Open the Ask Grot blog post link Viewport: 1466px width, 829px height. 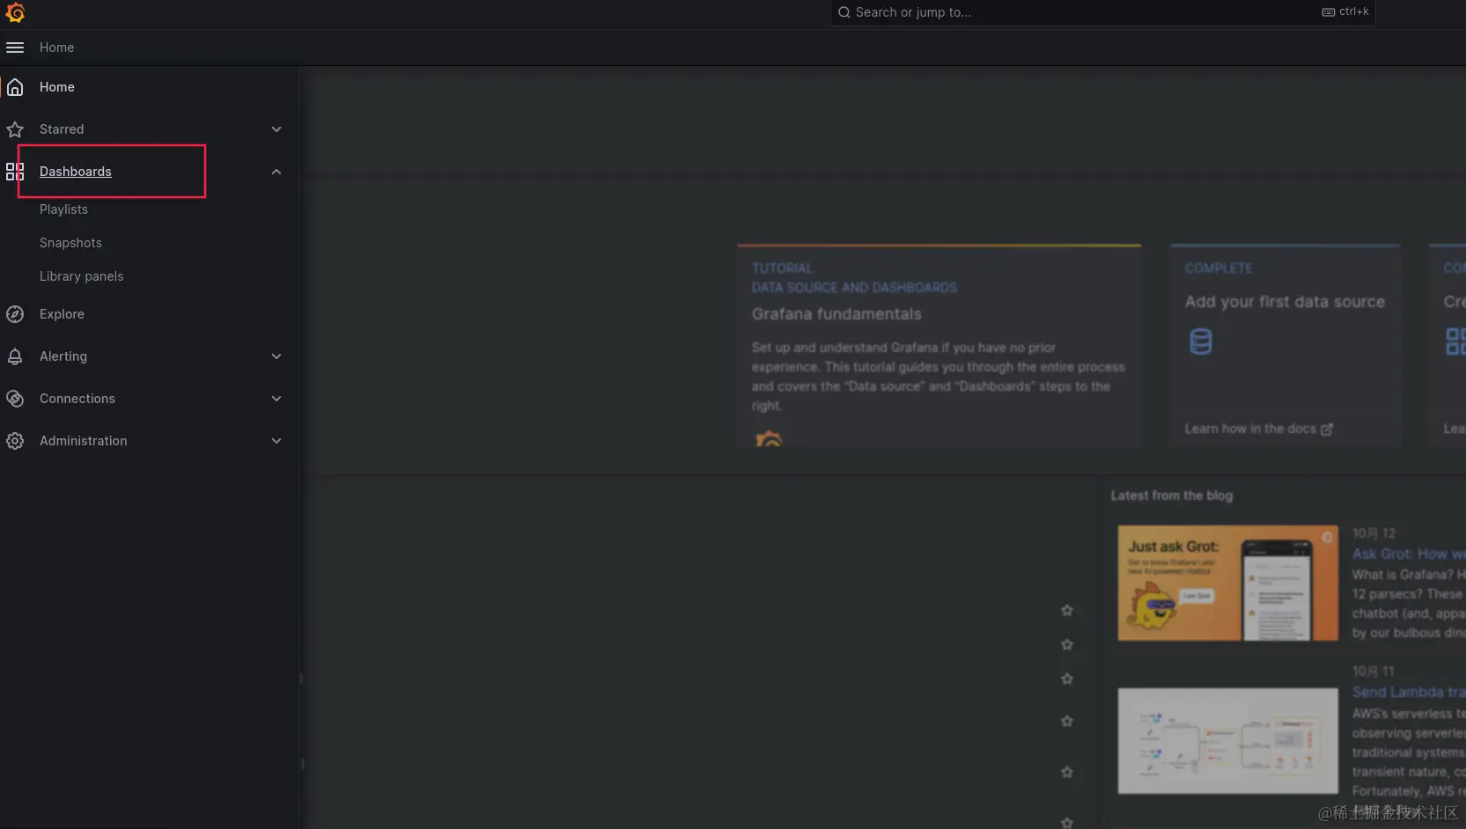[1409, 554]
